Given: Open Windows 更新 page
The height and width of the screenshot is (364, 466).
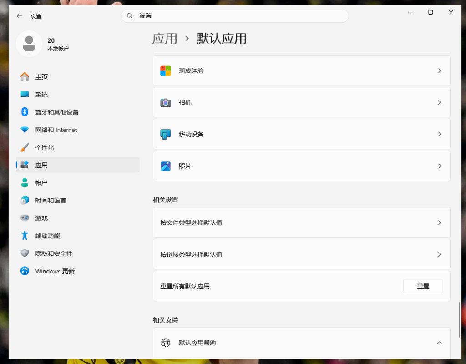Looking at the screenshot, I should (77, 271).
